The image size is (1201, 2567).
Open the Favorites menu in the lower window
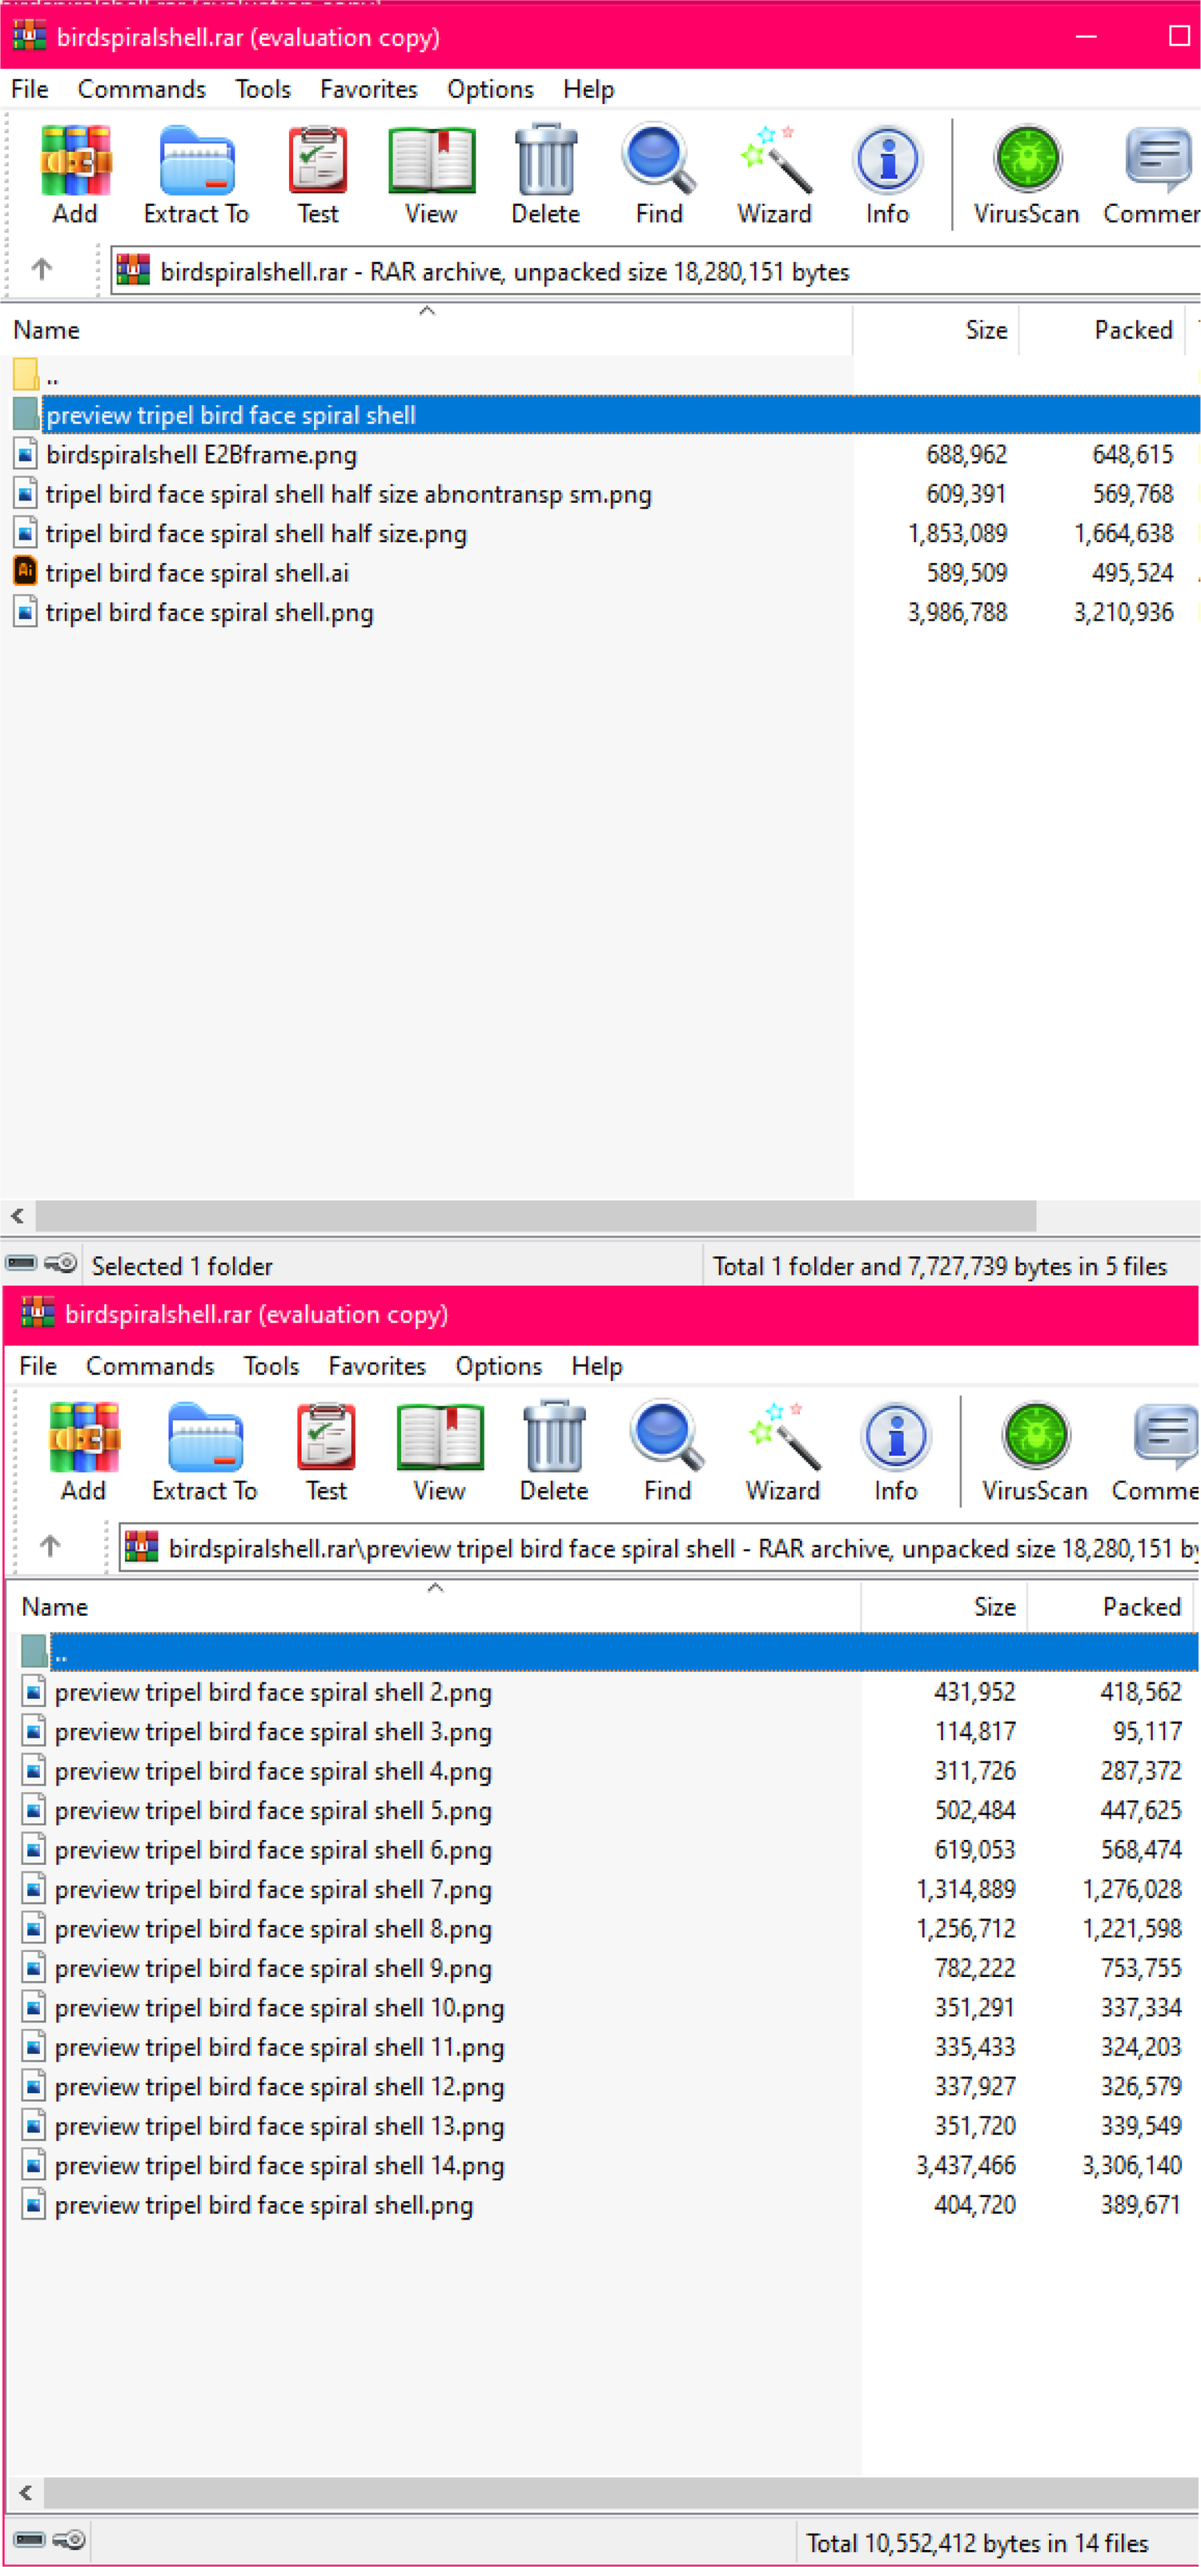[x=377, y=1366]
